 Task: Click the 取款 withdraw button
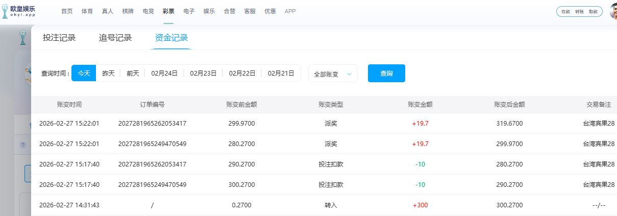(x=593, y=11)
